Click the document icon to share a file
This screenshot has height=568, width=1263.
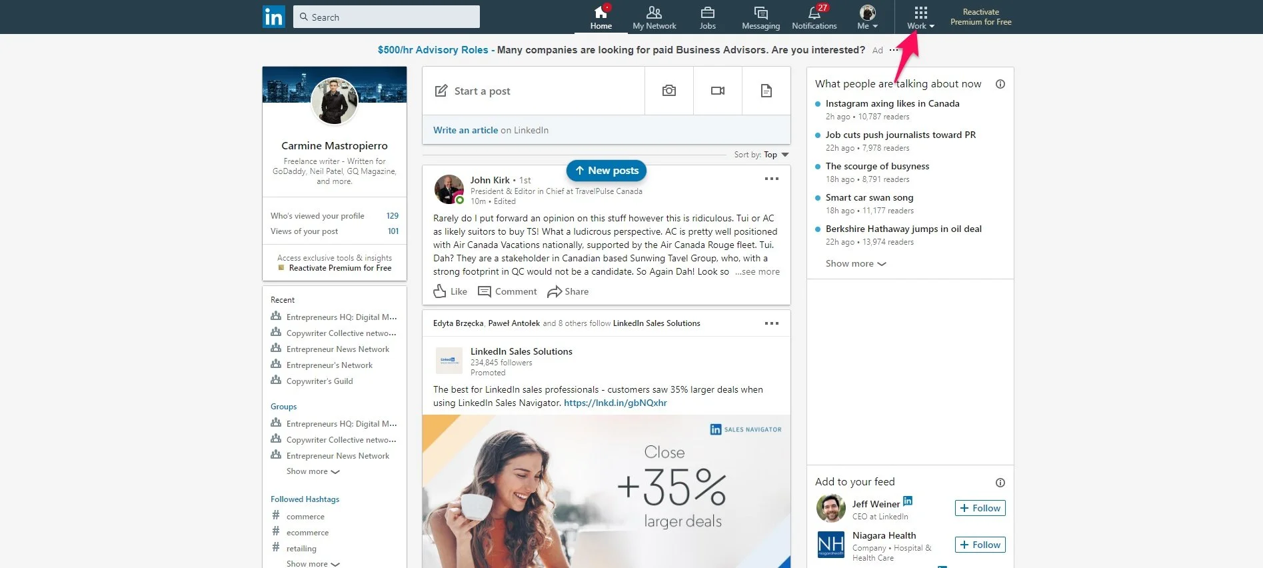pyautogui.click(x=766, y=91)
